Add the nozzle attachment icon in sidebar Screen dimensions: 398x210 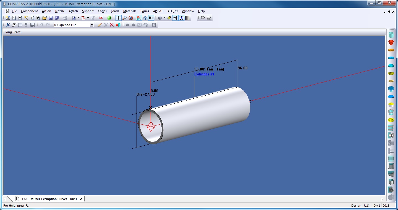coord(391,135)
